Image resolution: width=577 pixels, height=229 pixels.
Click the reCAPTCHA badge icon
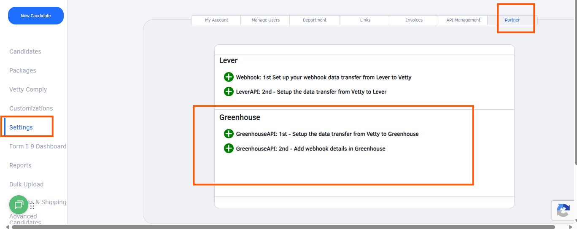pos(564,210)
